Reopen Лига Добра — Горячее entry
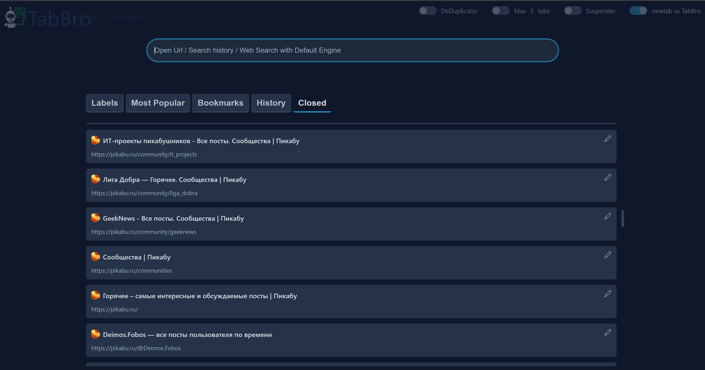Screen dimensions: 705x370 click(x=175, y=180)
